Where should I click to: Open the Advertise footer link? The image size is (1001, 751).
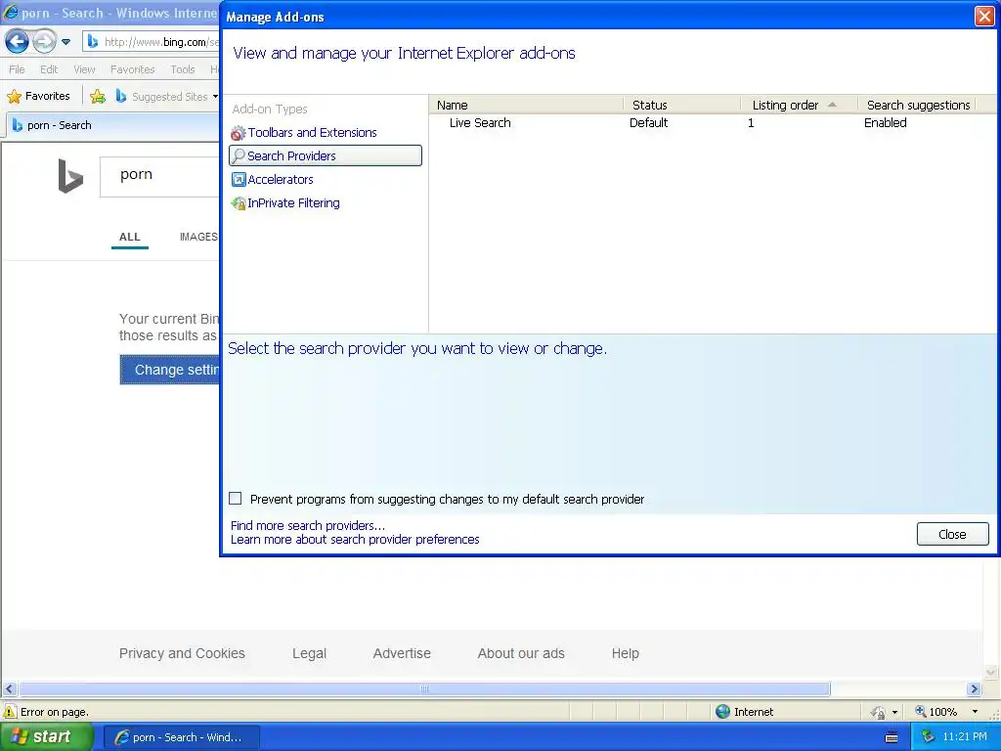pyautogui.click(x=402, y=653)
